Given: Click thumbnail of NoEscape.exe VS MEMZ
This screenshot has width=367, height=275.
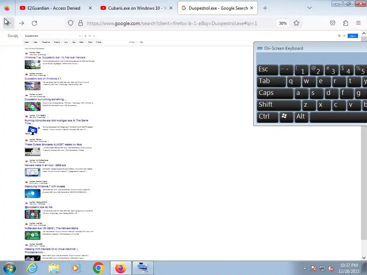Looking at the screenshot, I should [x=33, y=235].
